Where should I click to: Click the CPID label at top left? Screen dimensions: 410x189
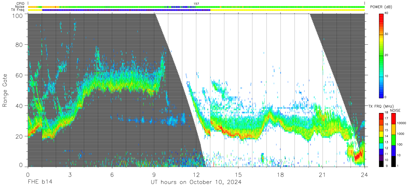(x=20, y=4)
